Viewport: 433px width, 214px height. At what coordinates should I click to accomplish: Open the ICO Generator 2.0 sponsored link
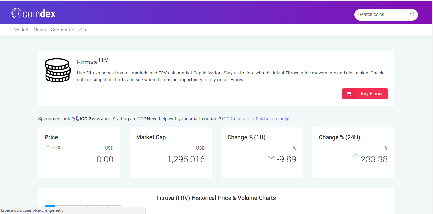[256, 119]
